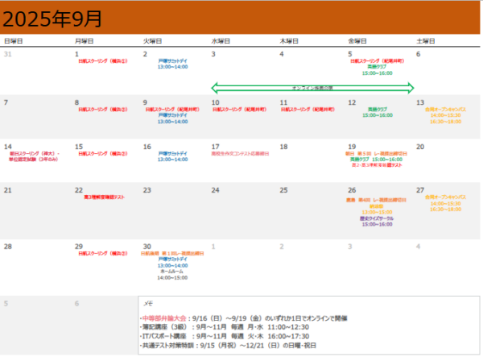483x357 pixels.
Task: Open the red confirmation test event on September 22
Action: point(103,197)
